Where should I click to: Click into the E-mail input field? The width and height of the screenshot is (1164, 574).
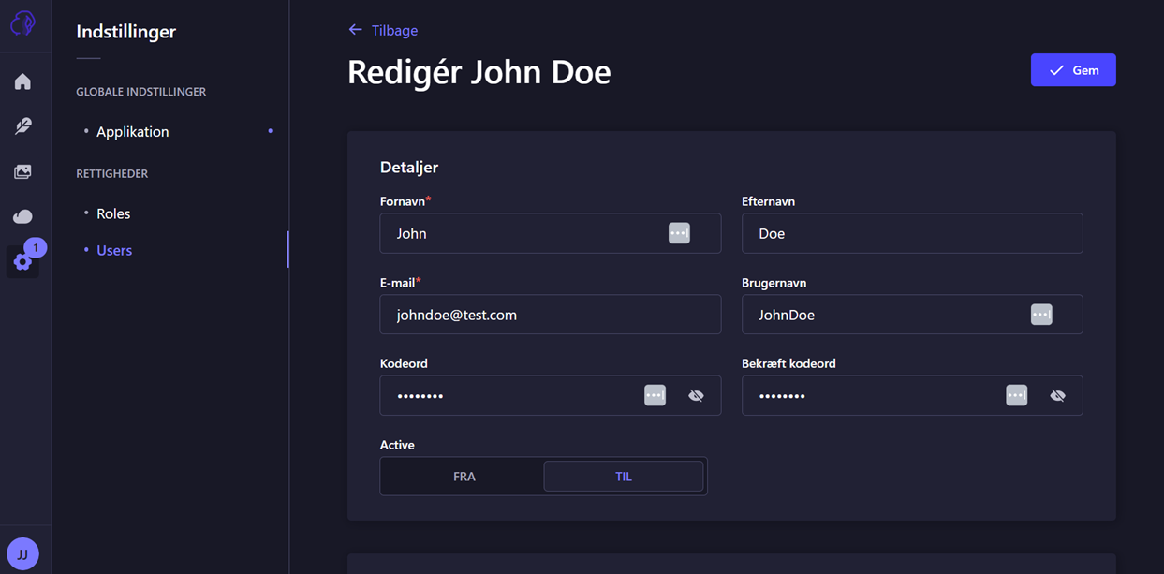[550, 315]
